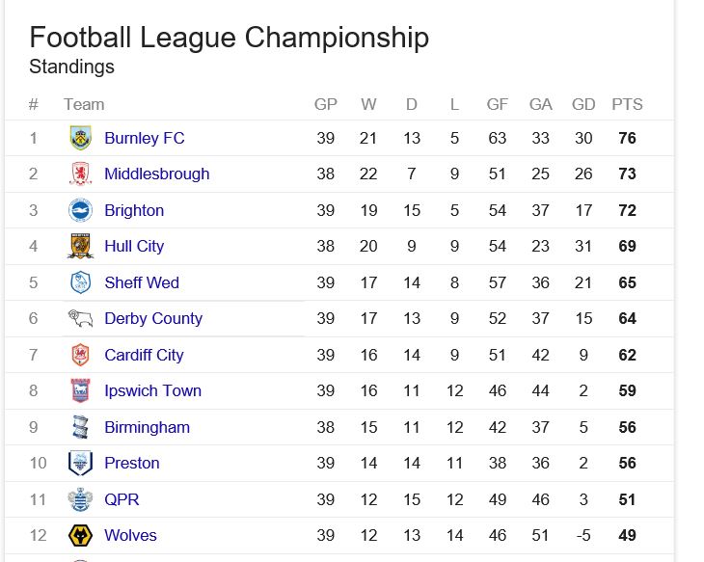
Task: Click the Cardiff City crest
Action: click(x=81, y=355)
